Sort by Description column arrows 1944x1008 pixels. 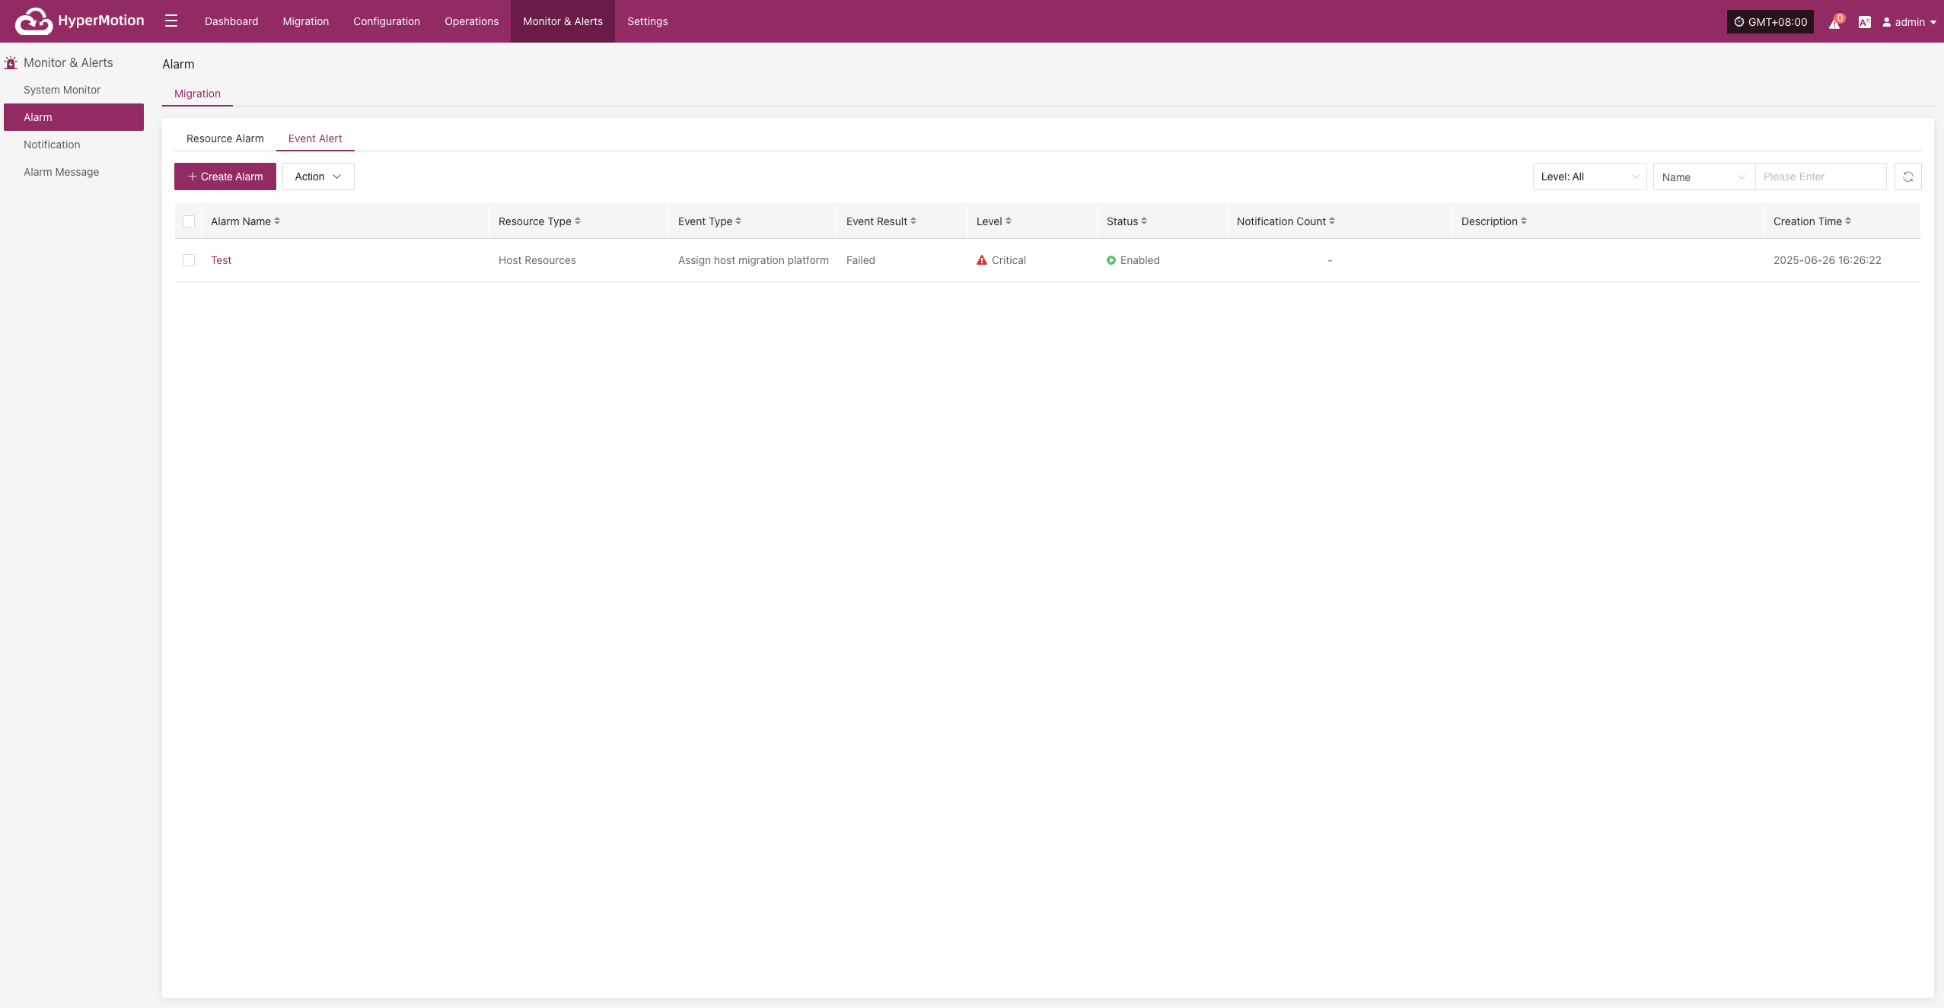(x=1524, y=221)
